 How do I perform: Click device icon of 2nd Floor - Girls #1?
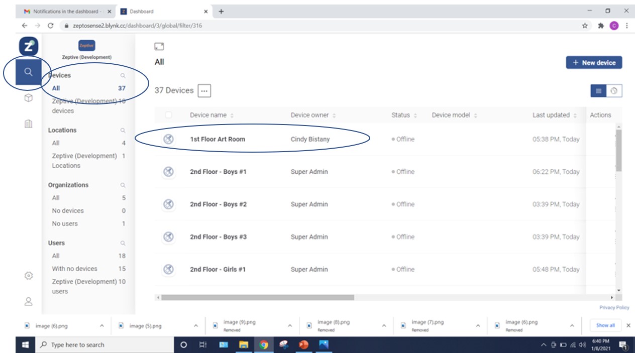point(169,270)
